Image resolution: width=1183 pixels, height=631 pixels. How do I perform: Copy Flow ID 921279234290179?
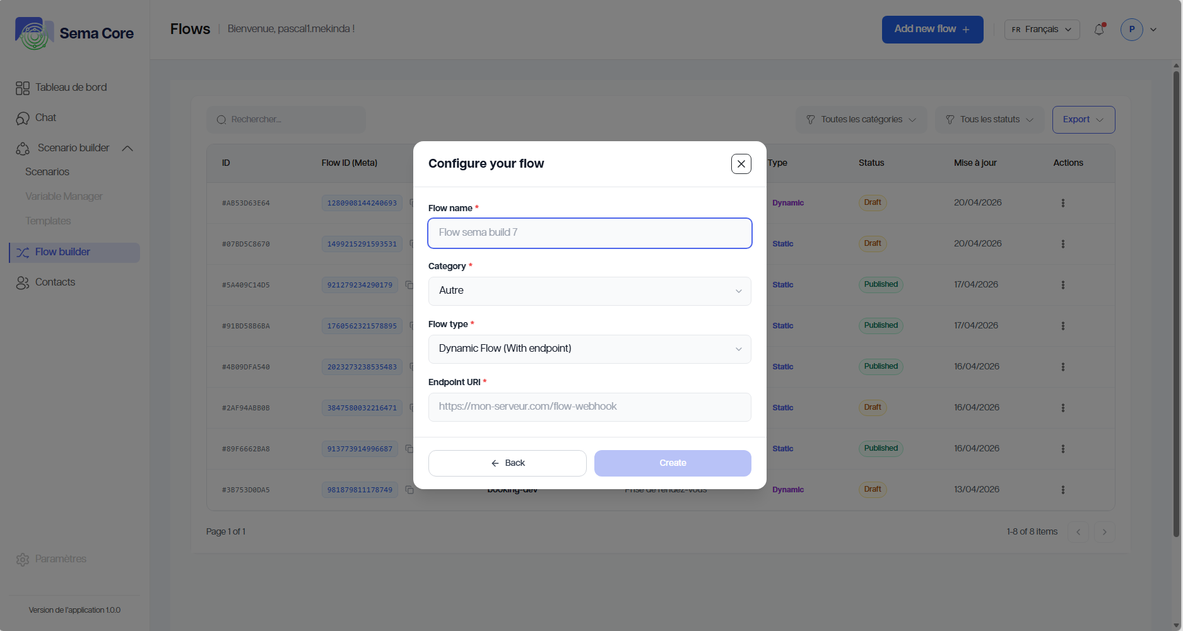409,285
